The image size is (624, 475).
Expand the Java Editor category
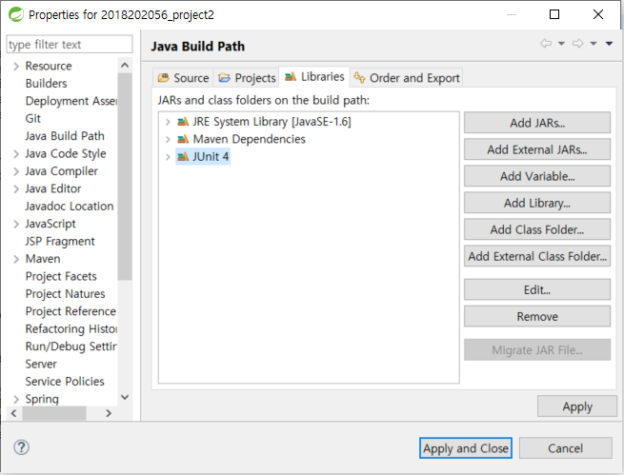coord(16,188)
